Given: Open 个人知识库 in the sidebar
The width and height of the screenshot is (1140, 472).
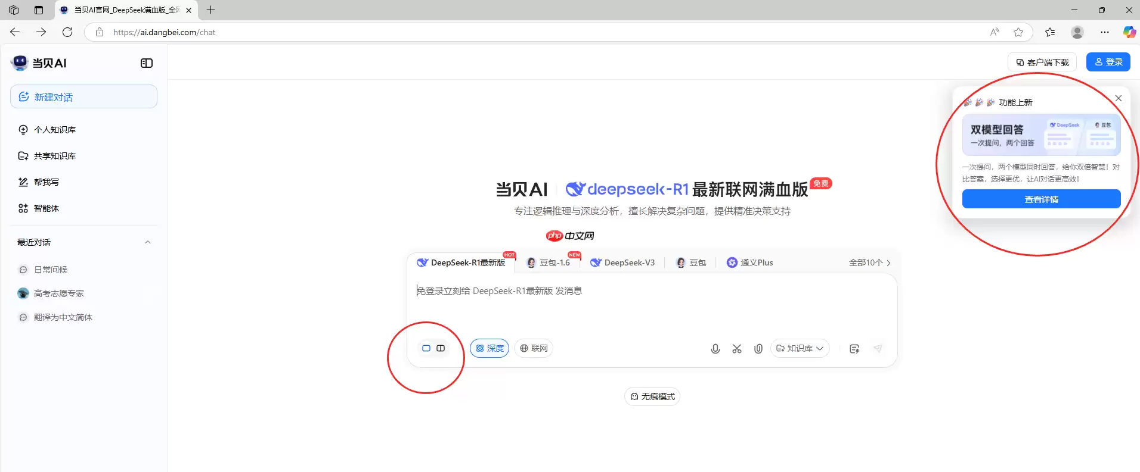Looking at the screenshot, I should tap(55, 130).
